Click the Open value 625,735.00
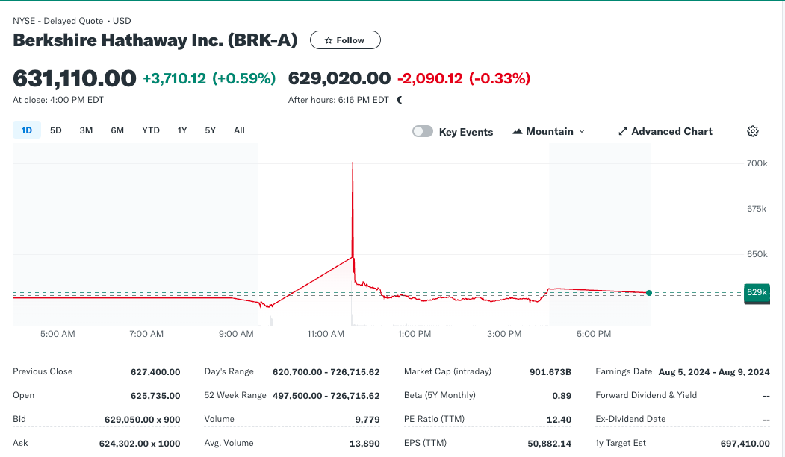The width and height of the screenshot is (785, 457). click(x=155, y=396)
